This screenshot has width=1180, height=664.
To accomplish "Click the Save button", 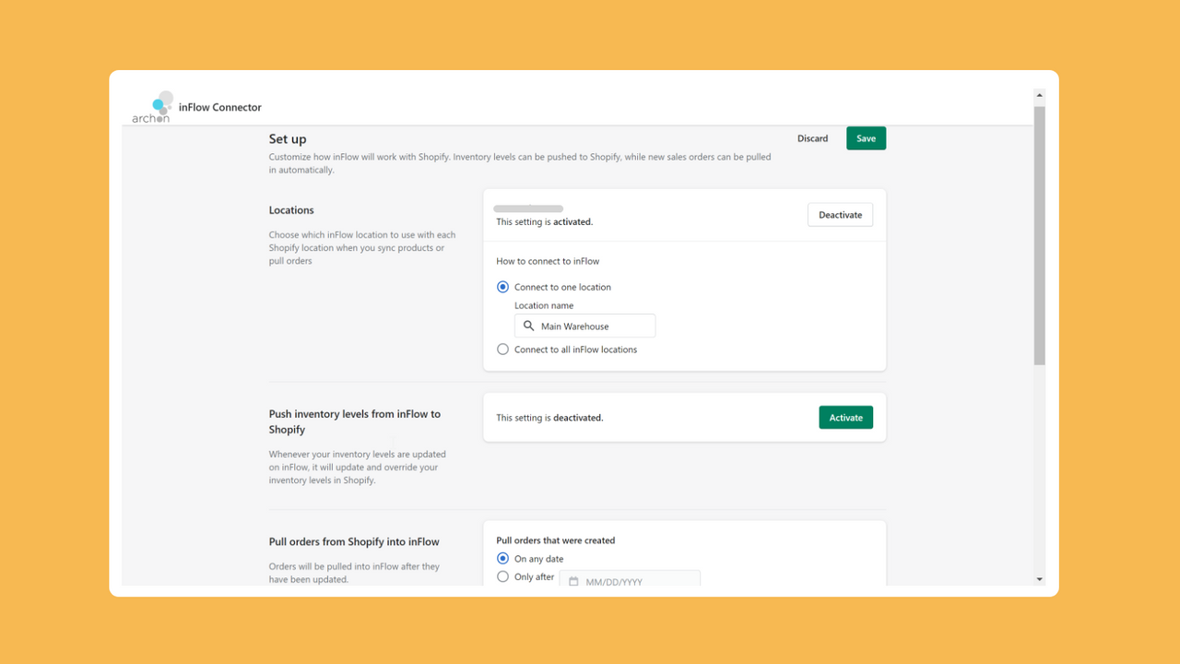I will (866, 138).
